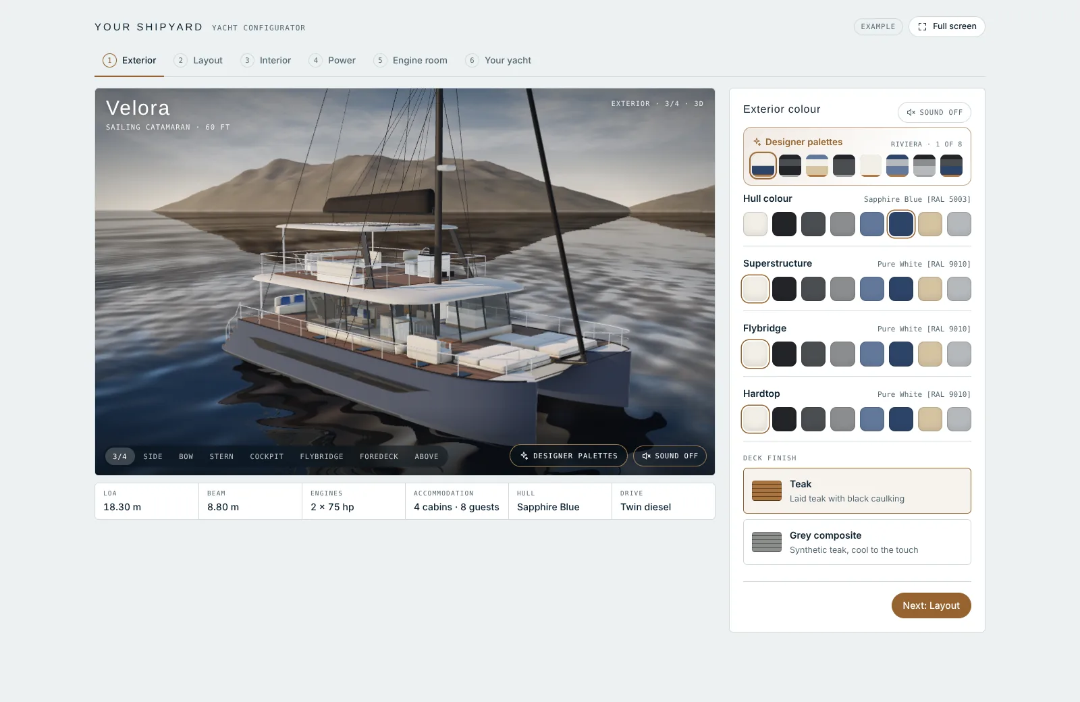The height and width of the screenshot is (702, 1080).
Task: Switch camera to STERN view
Action: tap(221, 456)
